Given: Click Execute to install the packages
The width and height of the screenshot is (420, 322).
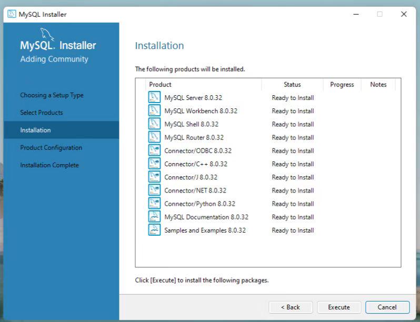Looking at the screenshot, I should click(x=339, y=307).
